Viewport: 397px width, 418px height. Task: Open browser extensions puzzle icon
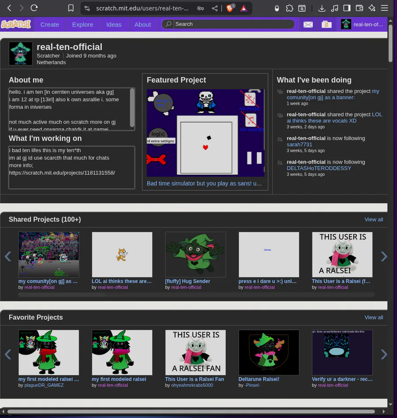tap(289, 8)
